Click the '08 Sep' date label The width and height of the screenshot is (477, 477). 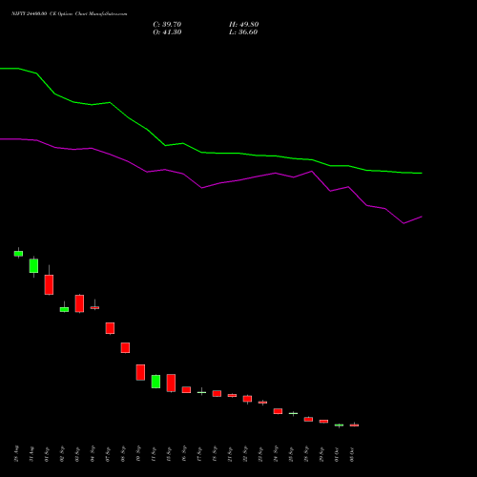point(123,454)
